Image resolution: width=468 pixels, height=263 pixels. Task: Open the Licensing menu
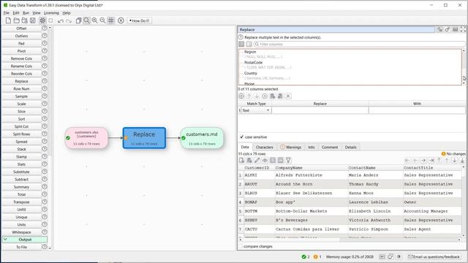click(x=51, y=13)
